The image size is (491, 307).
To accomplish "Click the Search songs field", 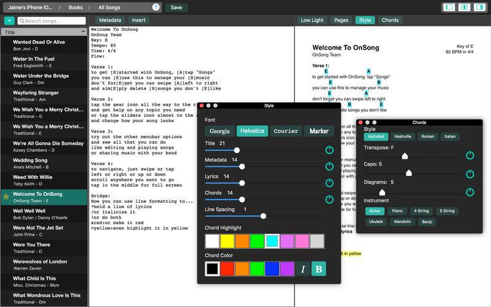I will [x=52, y=21].
